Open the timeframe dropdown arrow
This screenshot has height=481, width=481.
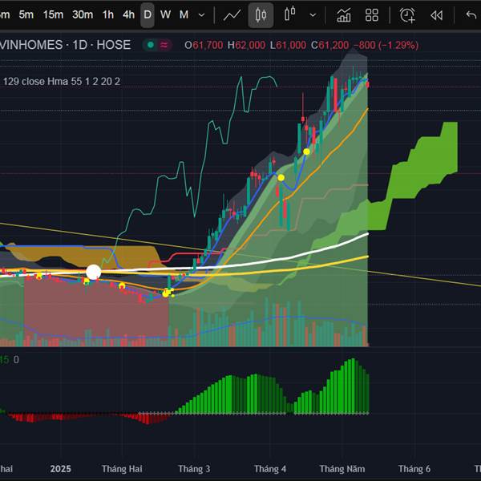201,14
